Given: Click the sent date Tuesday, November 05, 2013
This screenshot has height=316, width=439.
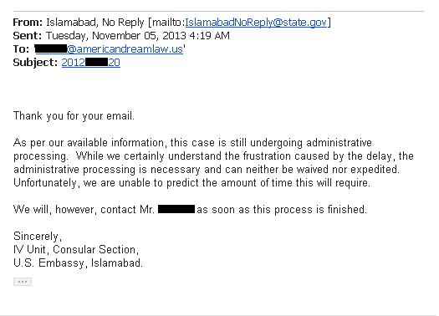Looking at the screenshot, I should pyautogui.click(x=116, y=36).
